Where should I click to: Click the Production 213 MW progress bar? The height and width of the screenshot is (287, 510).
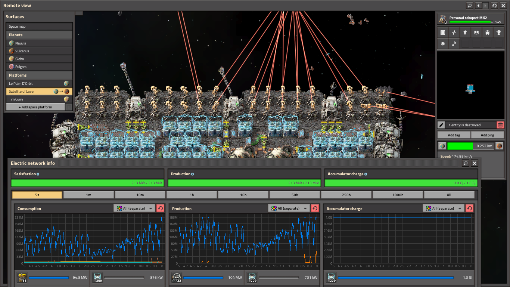244,183
